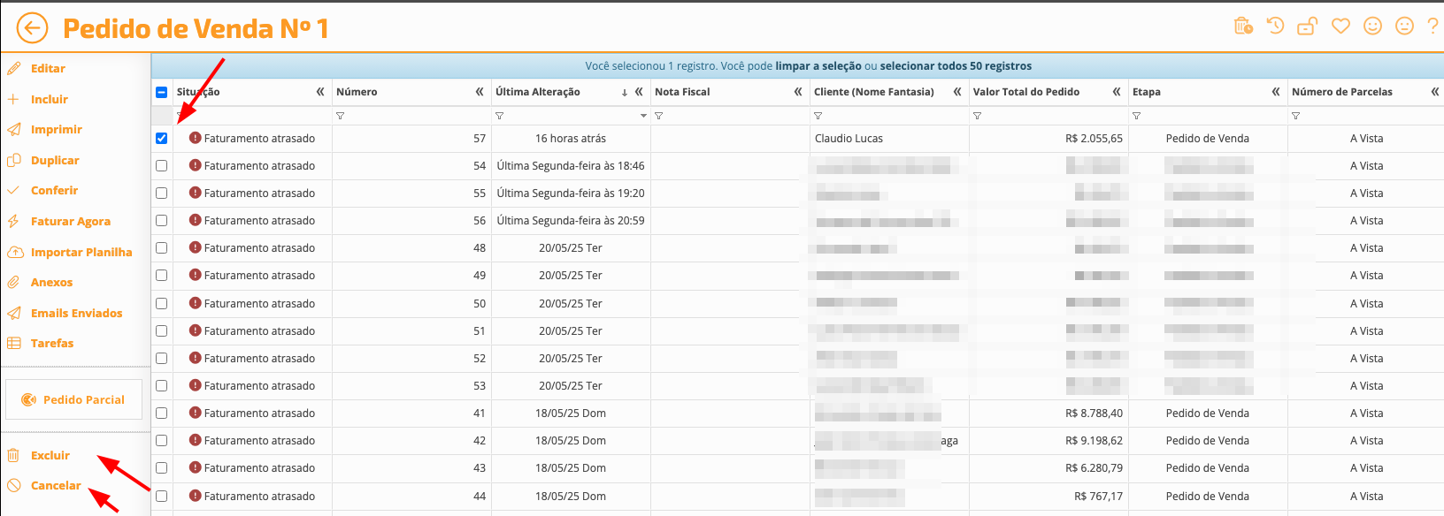Click the open padlock icon

pyautogui.click(x=1307, y=27)
